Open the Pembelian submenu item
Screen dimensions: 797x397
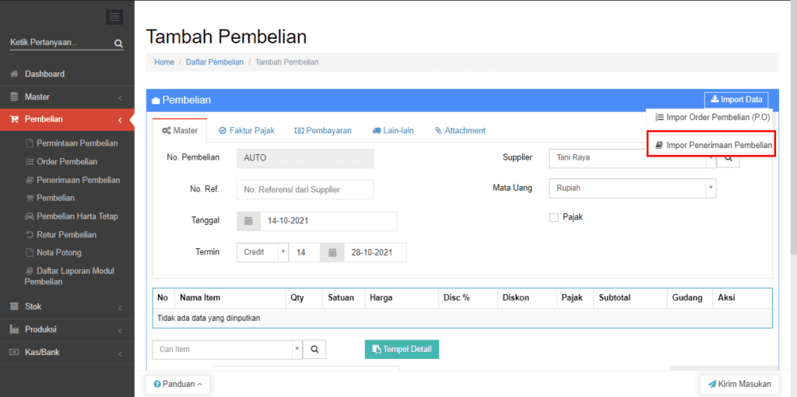pos(55,198)
